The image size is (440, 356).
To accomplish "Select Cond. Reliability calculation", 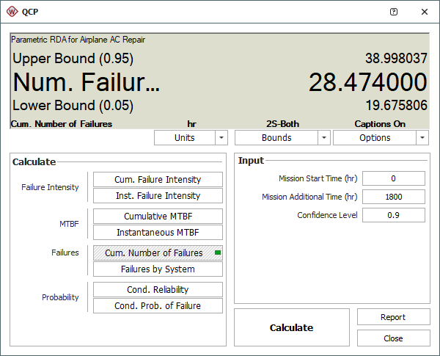I will tap(158, 290).
